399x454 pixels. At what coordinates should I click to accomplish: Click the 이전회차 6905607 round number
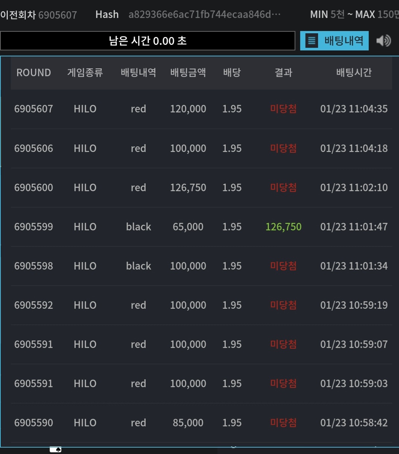(57, 15)
